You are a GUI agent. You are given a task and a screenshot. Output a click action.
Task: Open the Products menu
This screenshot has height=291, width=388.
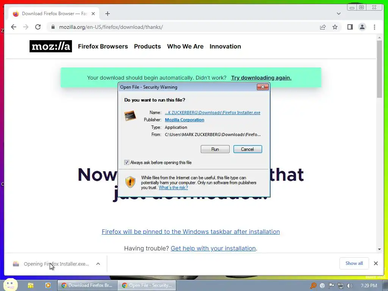click(147, 46)
